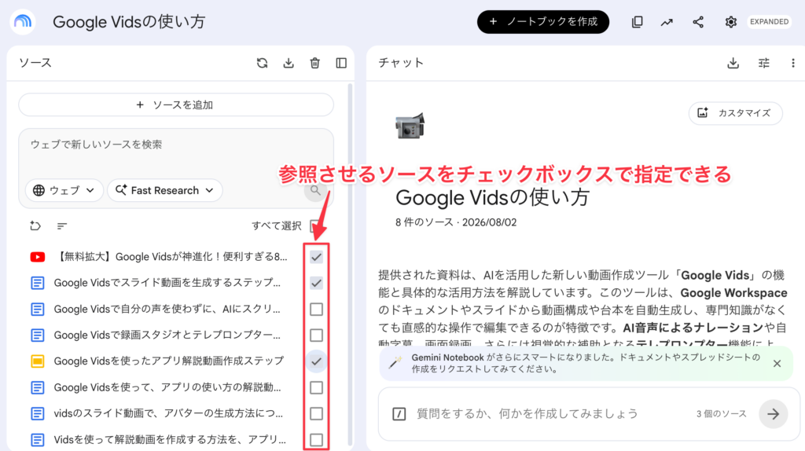805x451 pixels.
Task: Click カスタマイズ button
Action: (736, 113)
